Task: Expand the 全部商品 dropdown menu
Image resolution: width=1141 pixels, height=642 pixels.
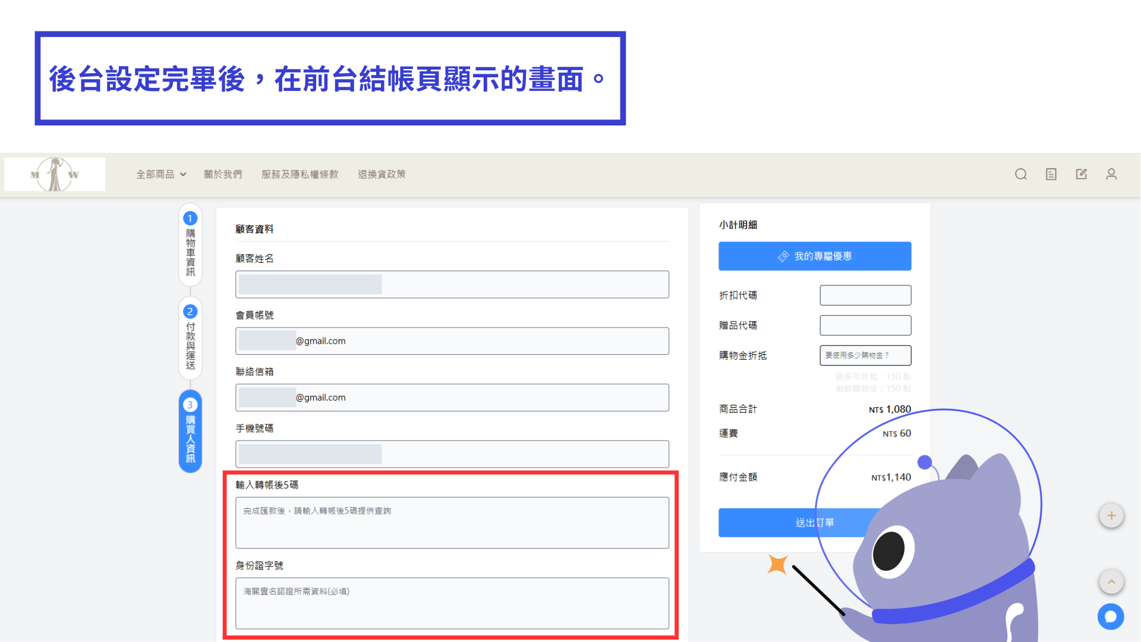Action: 161,174
